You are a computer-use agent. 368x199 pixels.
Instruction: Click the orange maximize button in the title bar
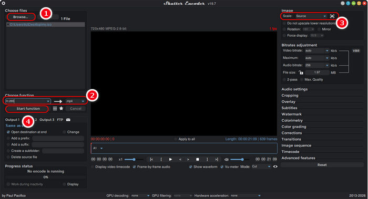coord(359,3)
